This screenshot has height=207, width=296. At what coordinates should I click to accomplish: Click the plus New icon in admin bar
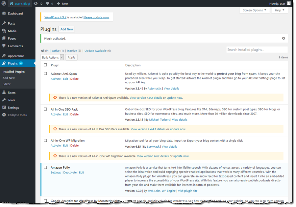(59, 3)
